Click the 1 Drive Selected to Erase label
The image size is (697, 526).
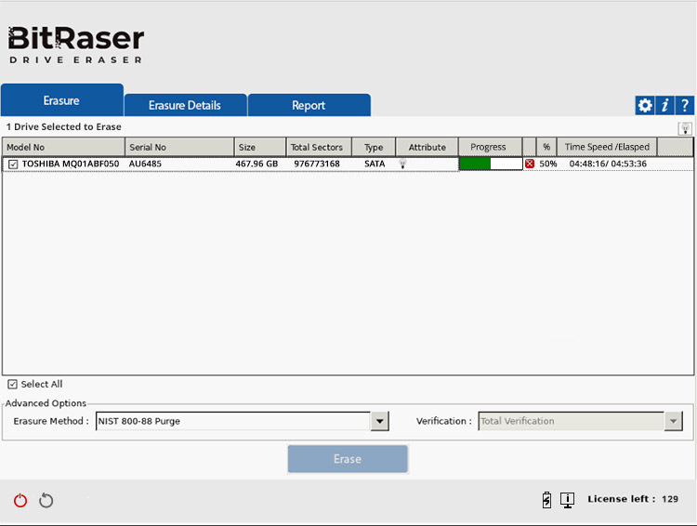63,126
